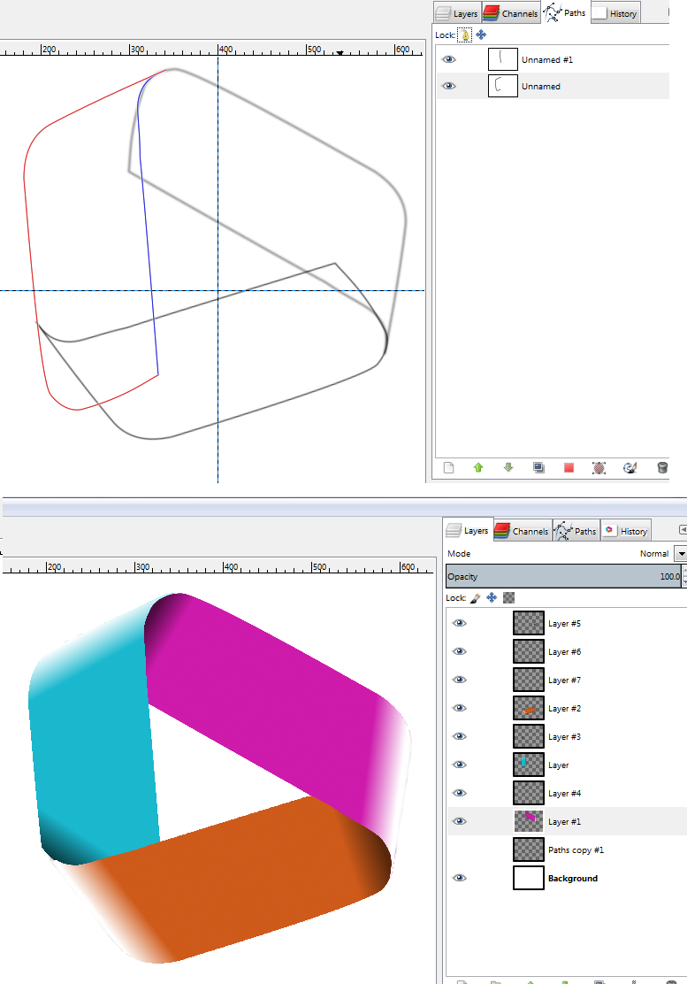Switch to Channels tab above the Mode row
Screen dimensions: 687x984
coord(523,531)
